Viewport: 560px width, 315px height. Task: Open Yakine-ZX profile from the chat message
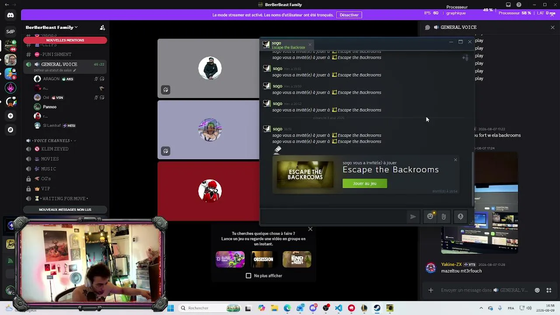(451, 265)
